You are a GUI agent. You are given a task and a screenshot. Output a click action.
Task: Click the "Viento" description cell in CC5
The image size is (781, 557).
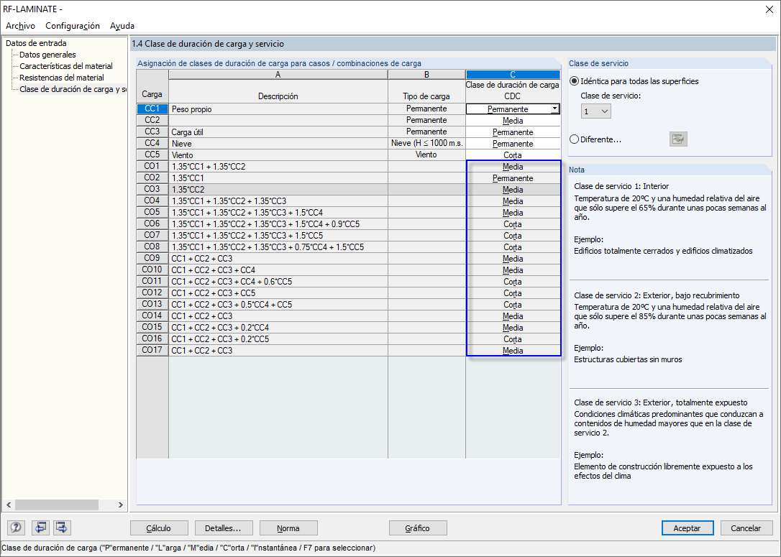pos(278,155)
